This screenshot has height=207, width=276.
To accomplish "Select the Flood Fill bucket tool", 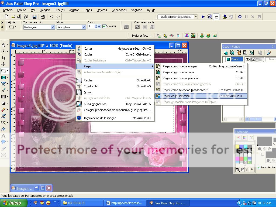I will pyautogui.click(x=3, y=129).
